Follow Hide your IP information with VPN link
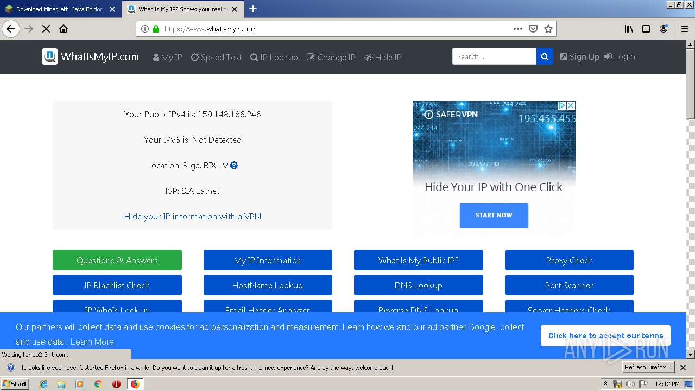Viewport: 695px width, 391px height. [x=193, y=216]
